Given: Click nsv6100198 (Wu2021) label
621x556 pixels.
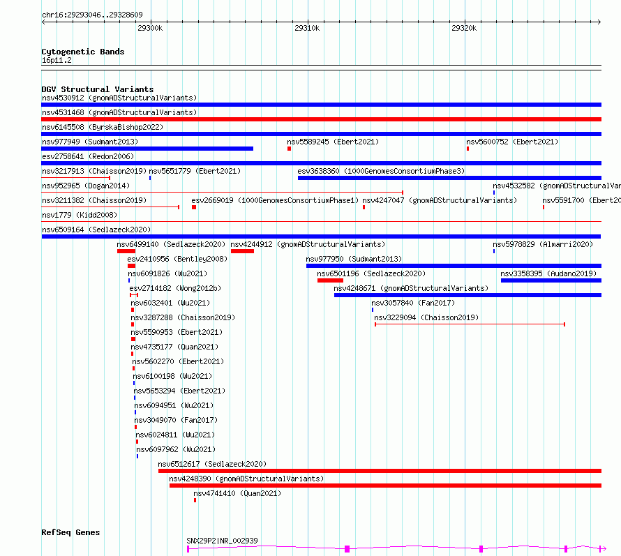Looking at the screenshot, I should pos(172,376).
